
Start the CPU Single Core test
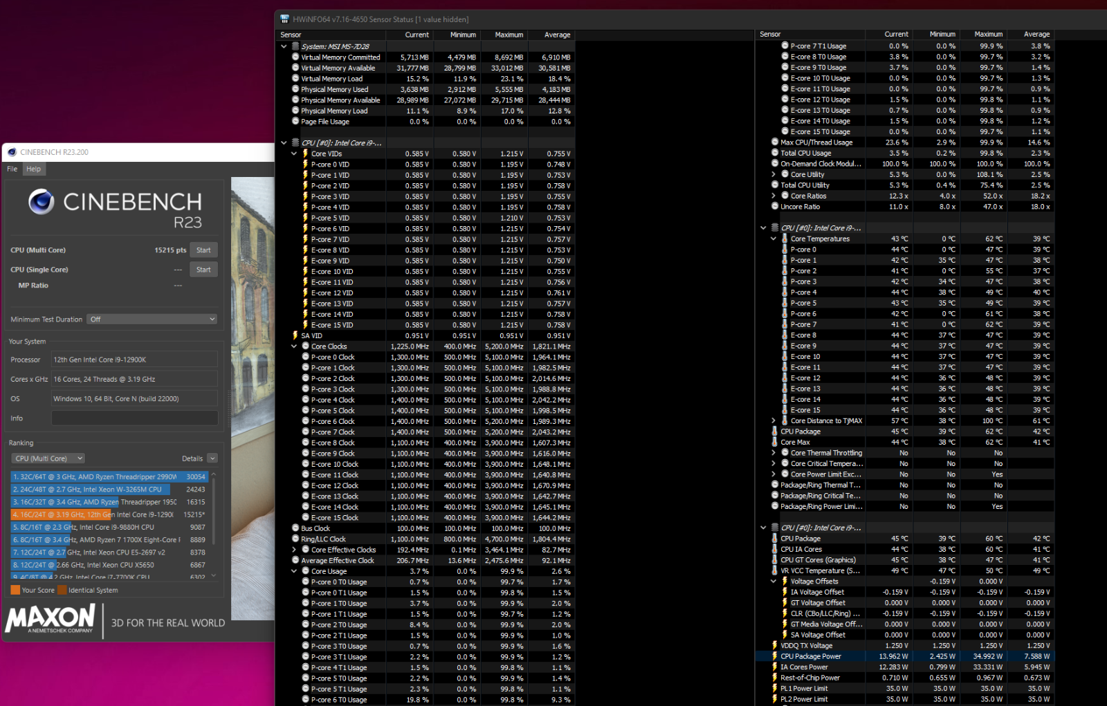click(x=203, y=270)
